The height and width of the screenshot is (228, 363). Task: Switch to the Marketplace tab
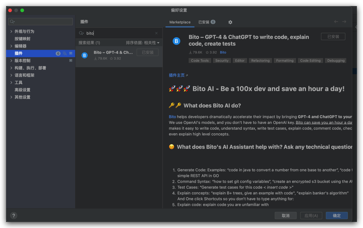(180, 22)
